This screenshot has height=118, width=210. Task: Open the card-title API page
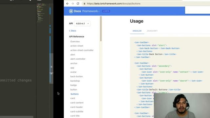tap(75, 116)
